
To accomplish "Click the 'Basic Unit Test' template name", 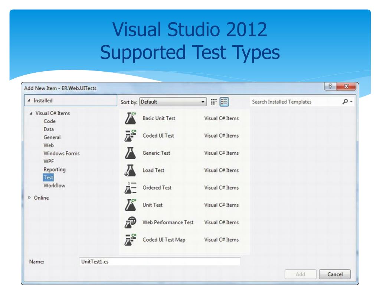I will pos(159,118).
